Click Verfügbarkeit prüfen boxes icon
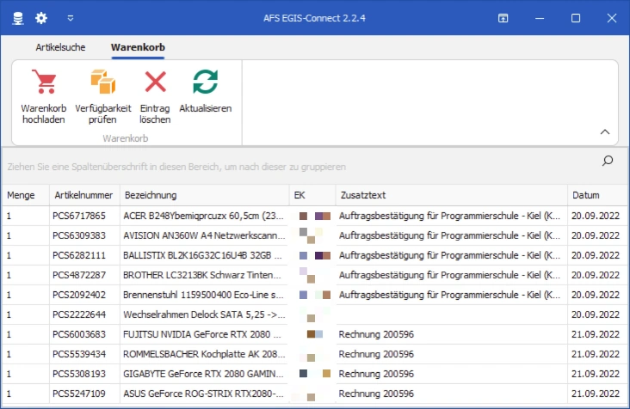Screen dimensions: 630x409 coord(103,82)
